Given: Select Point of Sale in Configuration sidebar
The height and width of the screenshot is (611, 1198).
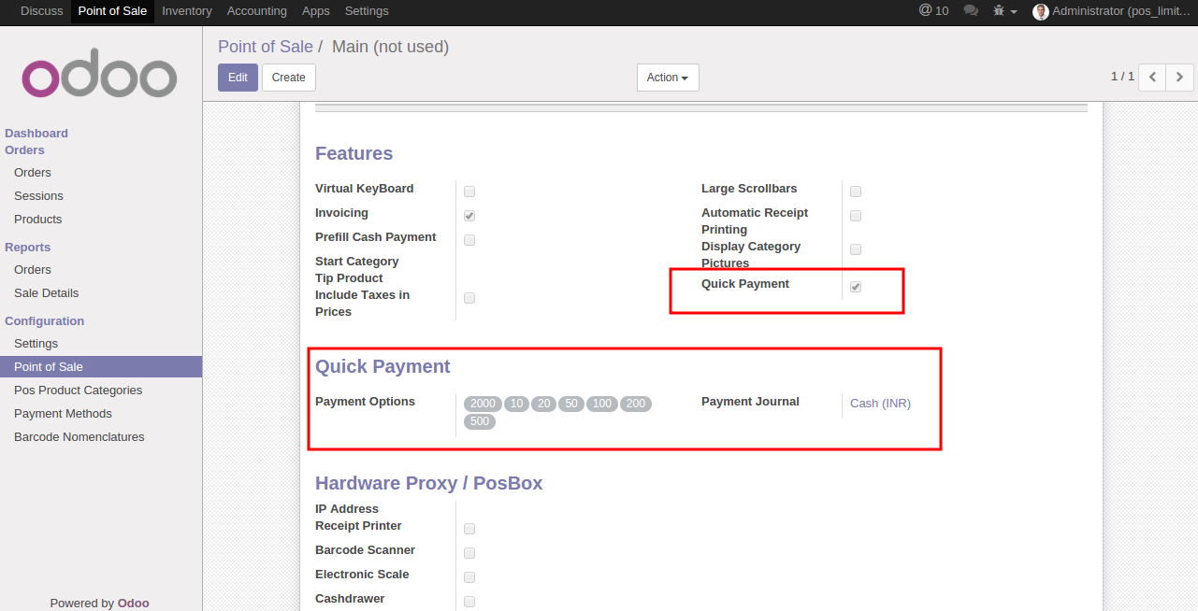Looking at the screenshot, I should [101, 367].
